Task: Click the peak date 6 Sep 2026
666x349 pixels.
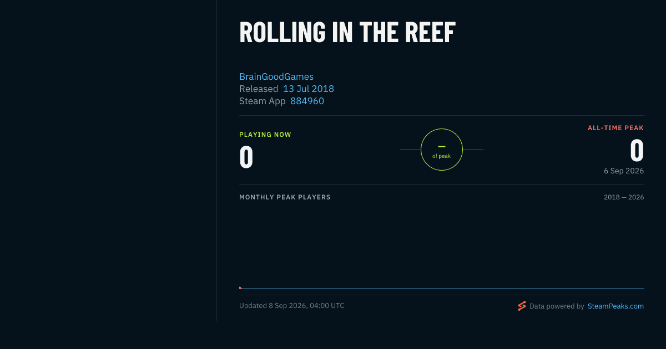Action: coord(624,171)
